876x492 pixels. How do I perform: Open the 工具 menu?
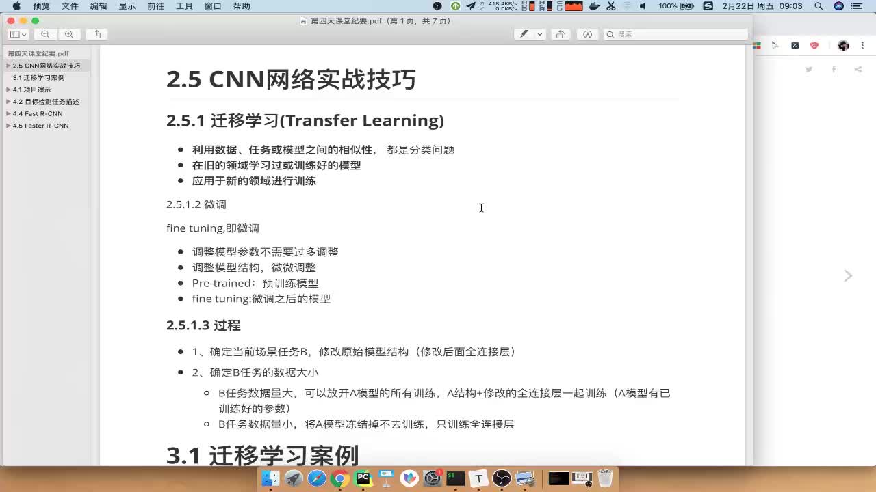[x=184, y=6]
